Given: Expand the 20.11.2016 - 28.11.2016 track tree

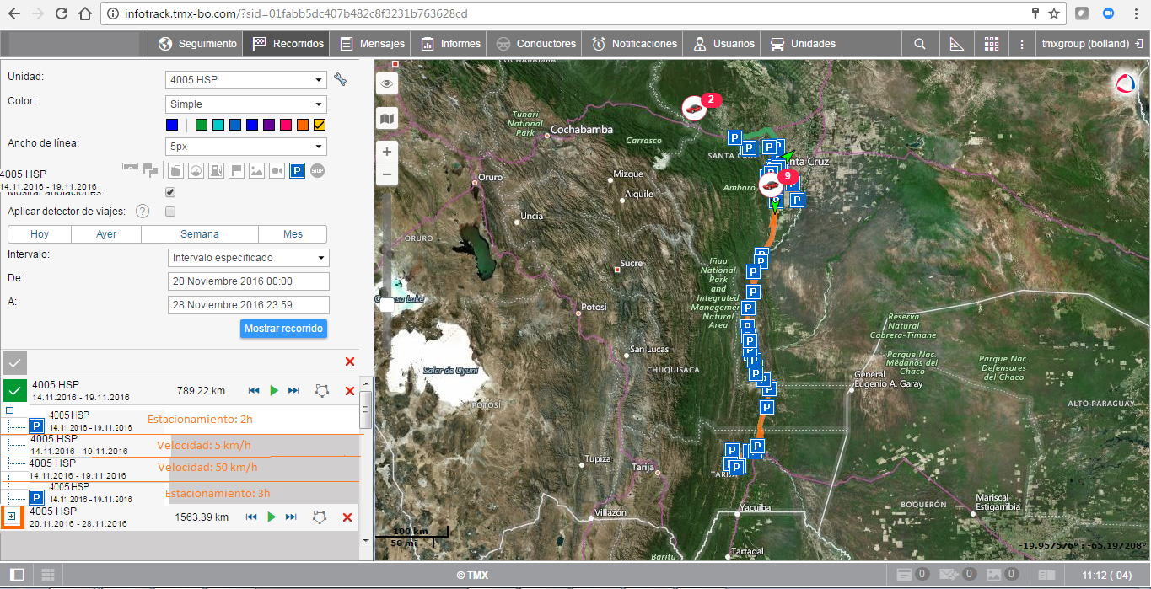Looking at the screenshot, I should (12, 517).
